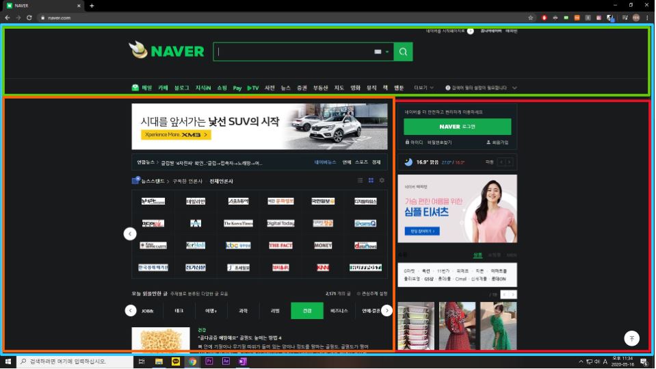Open 관심주제 설정 settings link
This screenshot has height=369, width=656.
(x=372, y=294)
